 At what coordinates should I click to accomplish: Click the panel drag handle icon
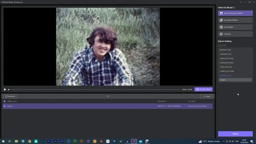[108, 96]
